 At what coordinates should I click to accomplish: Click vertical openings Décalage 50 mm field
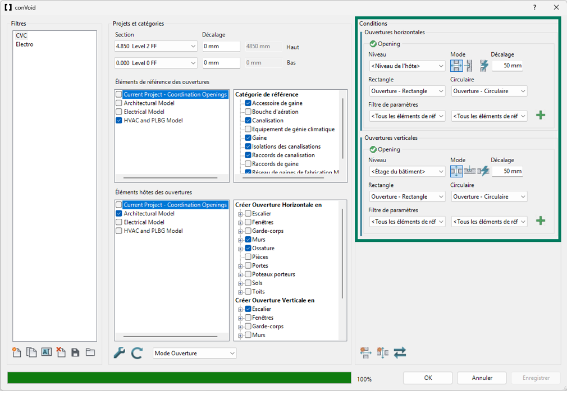[507, 171]
